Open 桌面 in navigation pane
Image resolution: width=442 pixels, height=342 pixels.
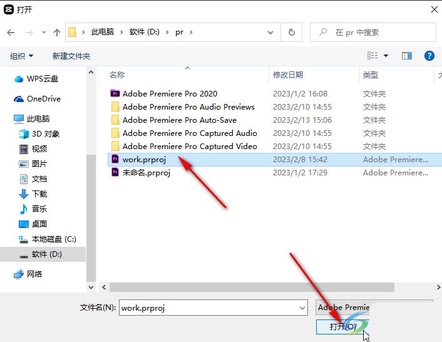pos(33,224)
